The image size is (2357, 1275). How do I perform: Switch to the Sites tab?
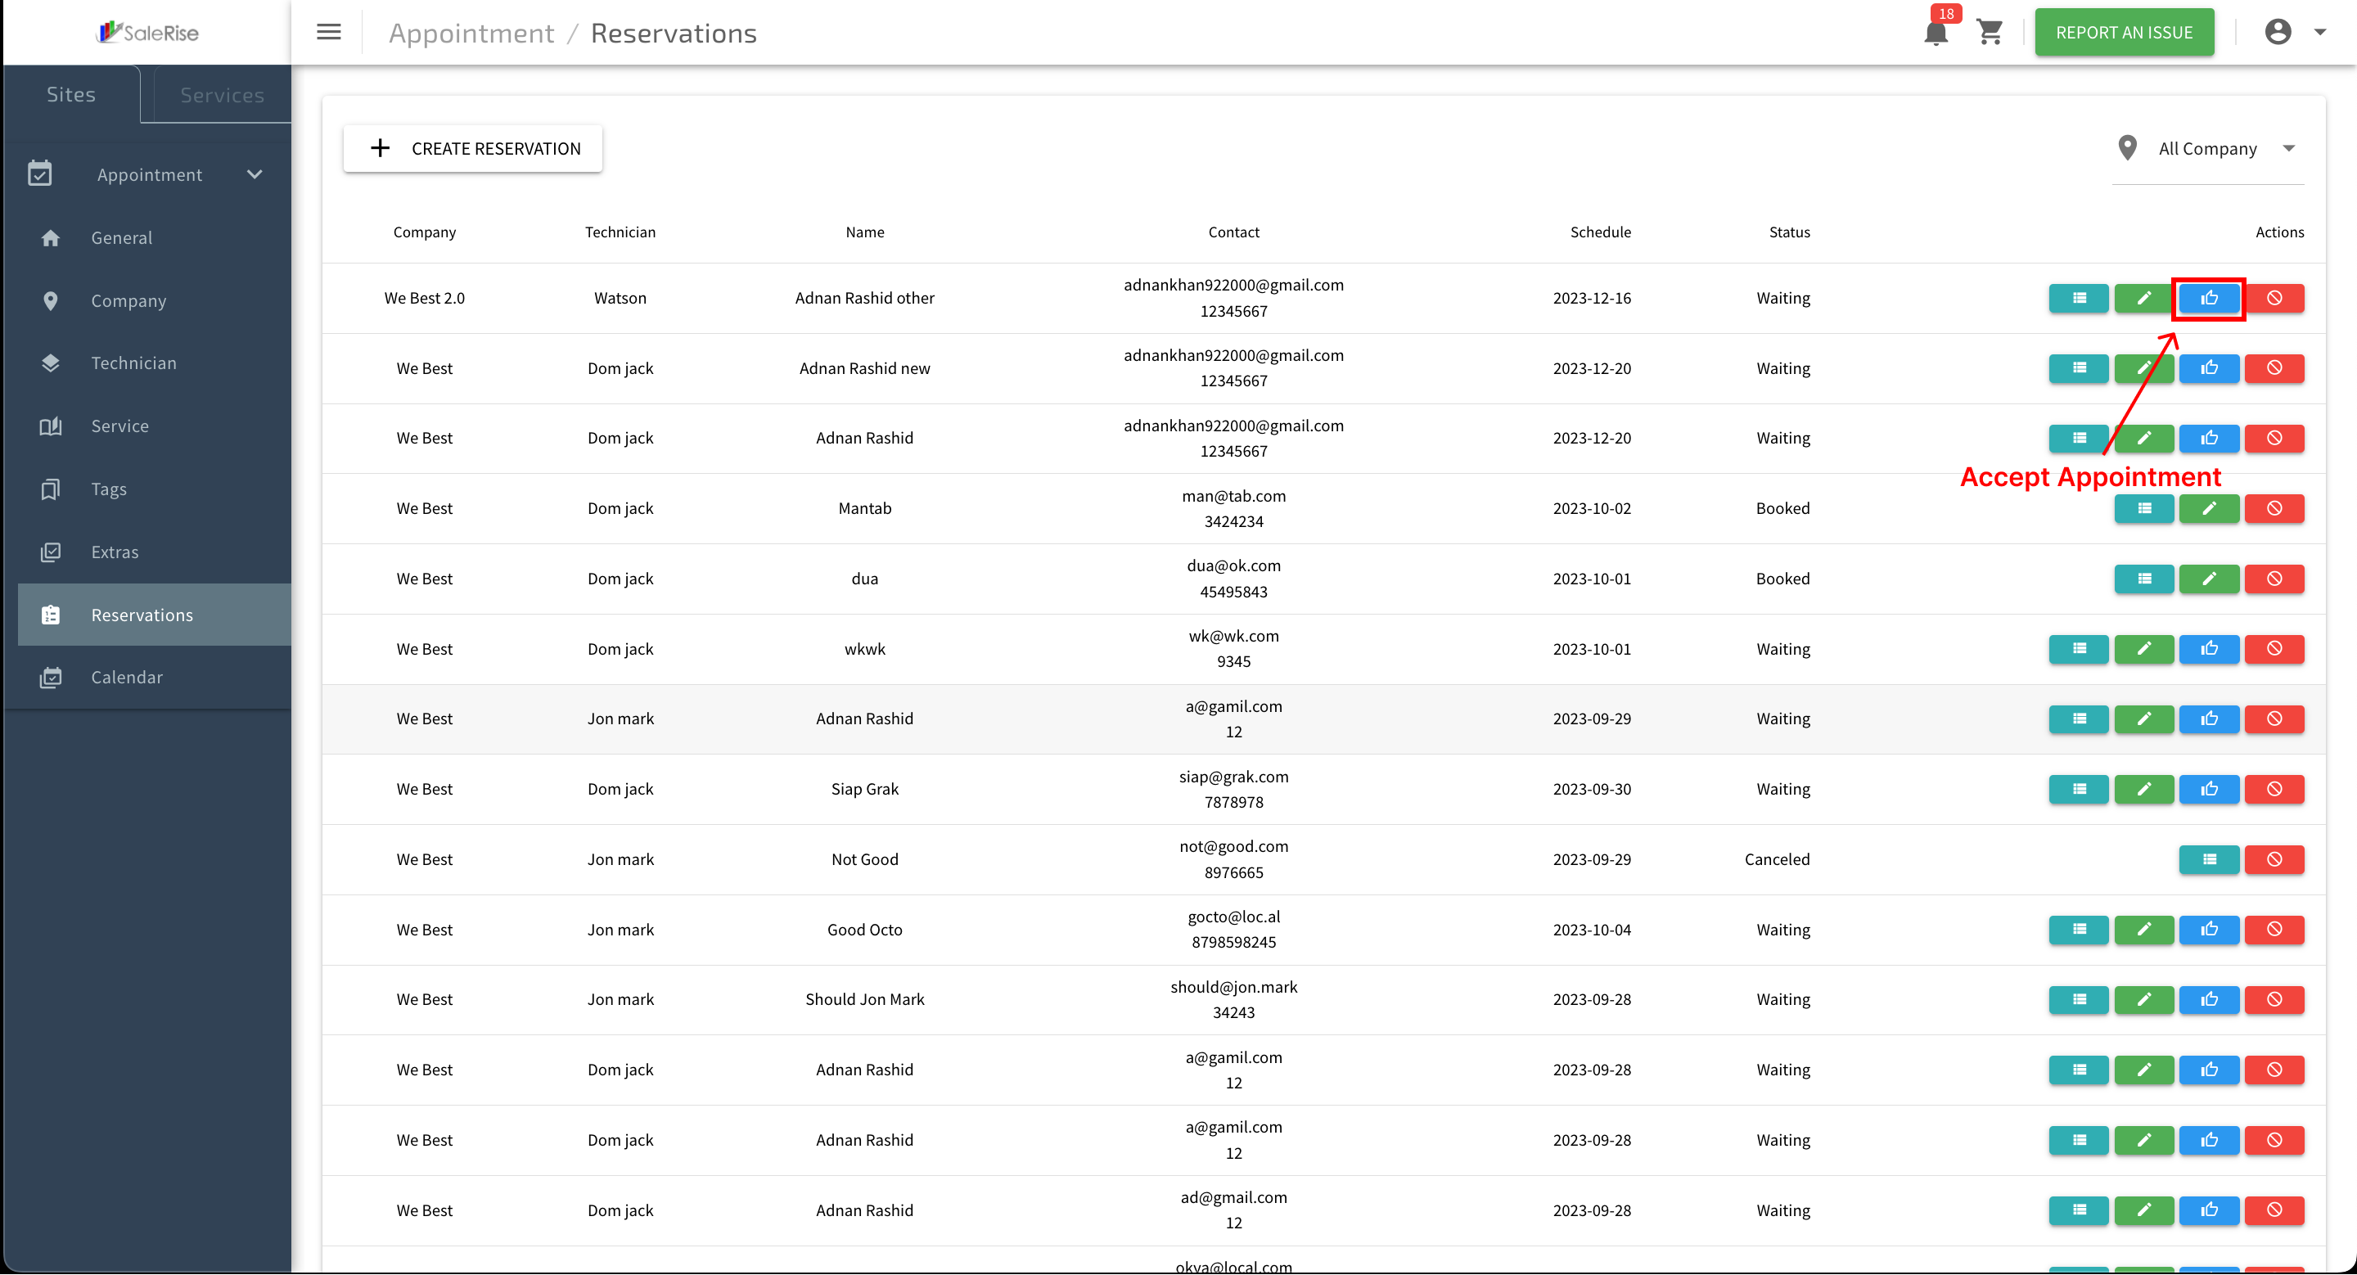[71, 95]
